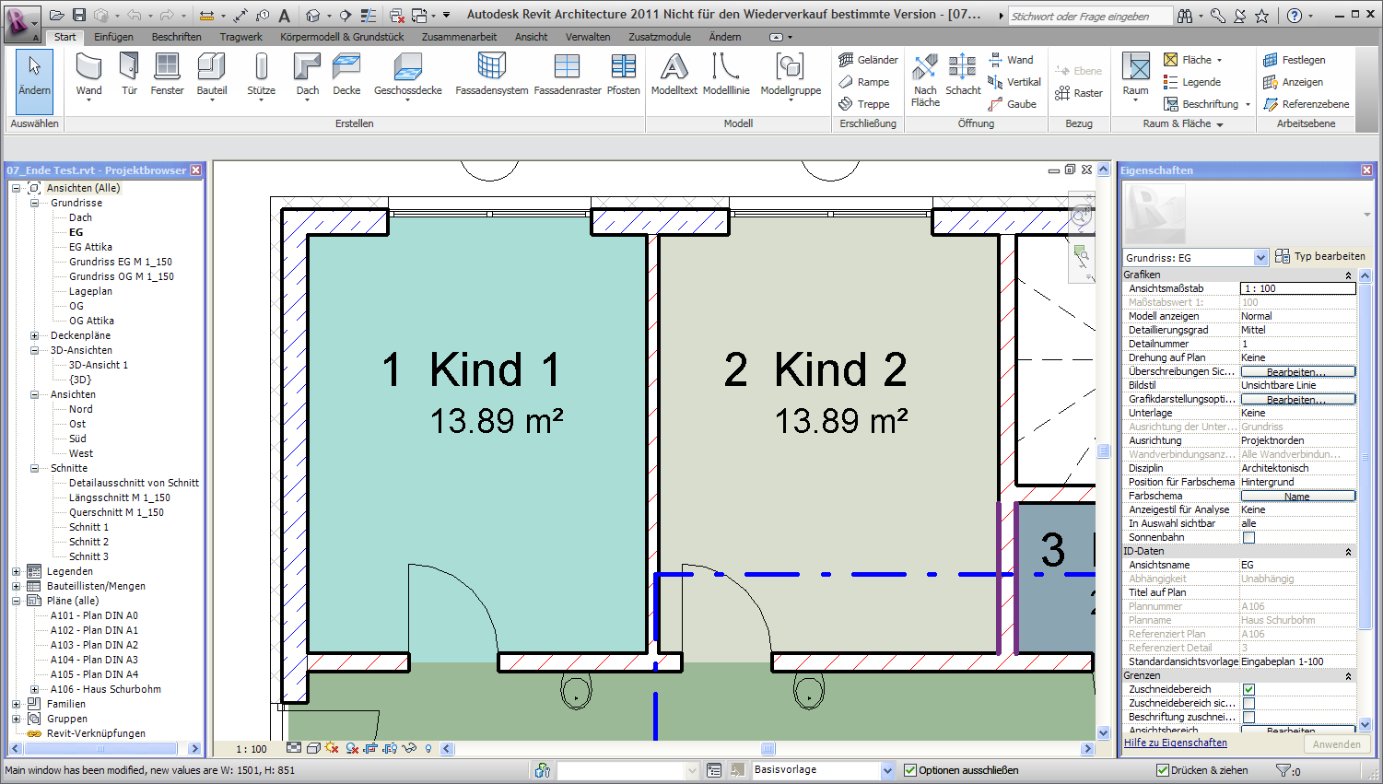Switch to the Ansicht ribbon tab

pos(531,37)
